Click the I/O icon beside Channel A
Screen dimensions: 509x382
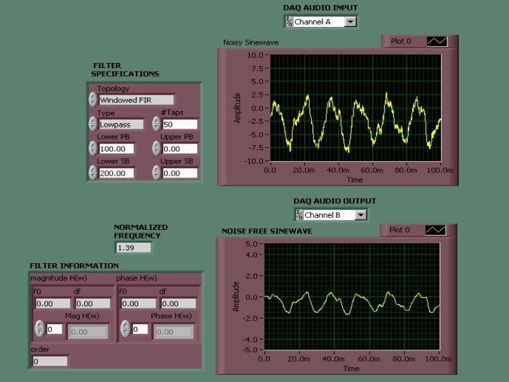pos(289,22)
